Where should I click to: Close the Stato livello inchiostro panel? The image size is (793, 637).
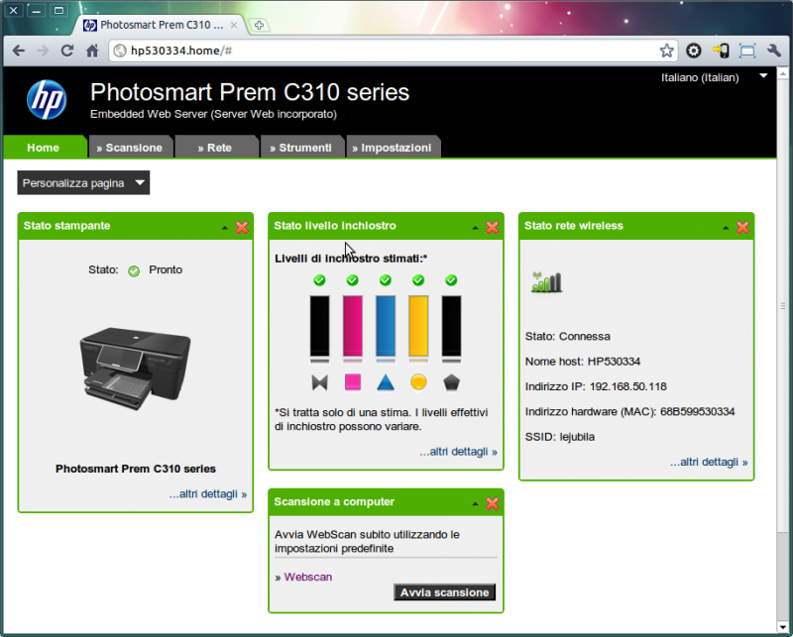(492, 228)
